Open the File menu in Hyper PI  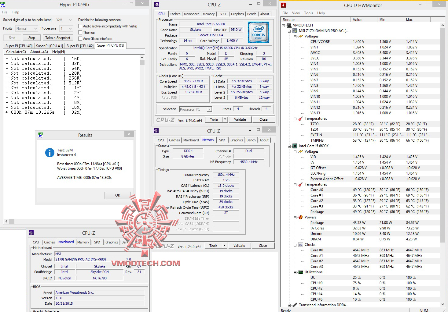[5, 12]
